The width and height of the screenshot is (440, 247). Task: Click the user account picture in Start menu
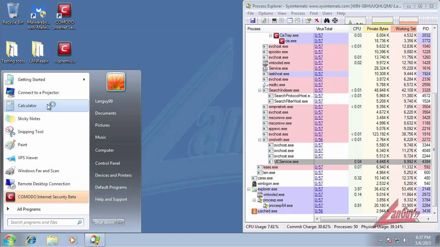coord(116,82)
